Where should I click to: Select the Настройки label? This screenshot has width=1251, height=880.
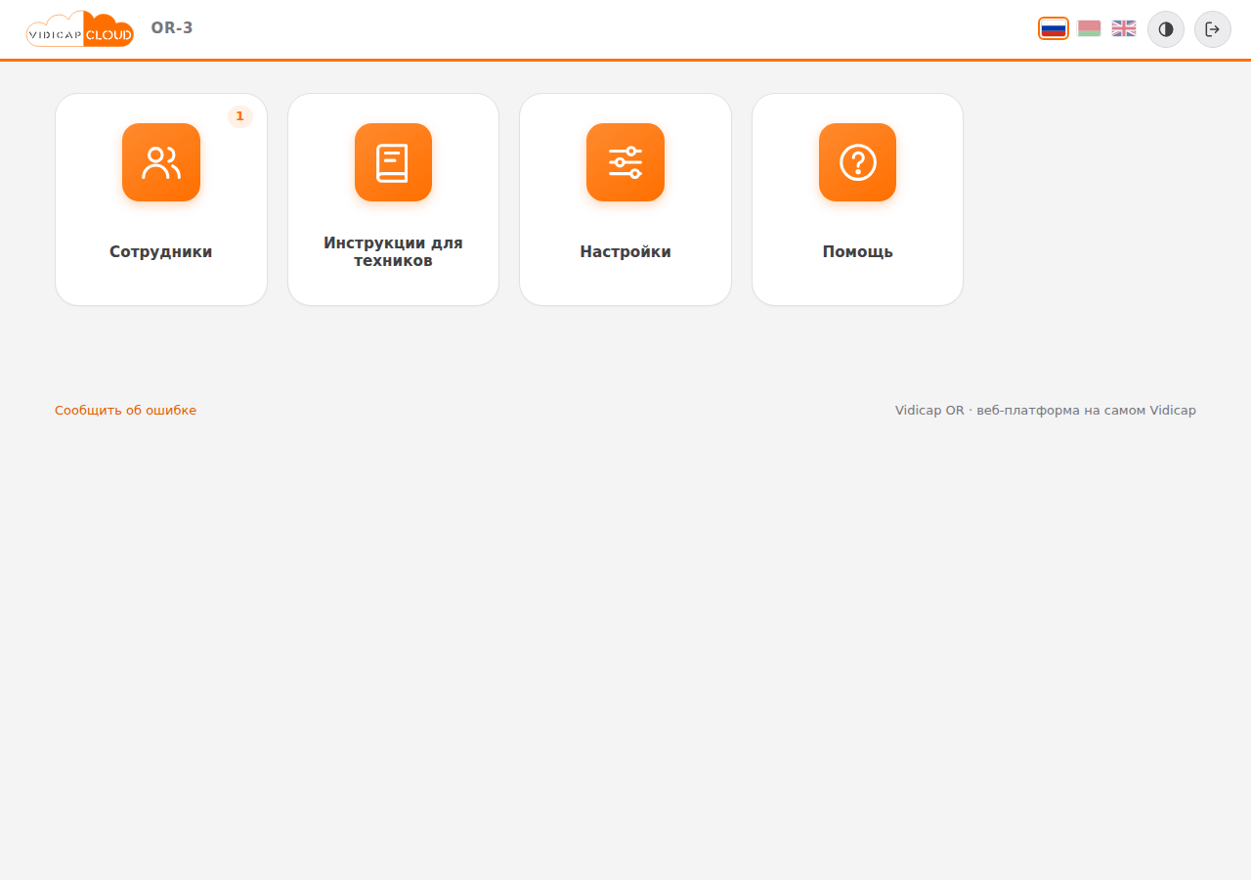(x=625, y=252)
